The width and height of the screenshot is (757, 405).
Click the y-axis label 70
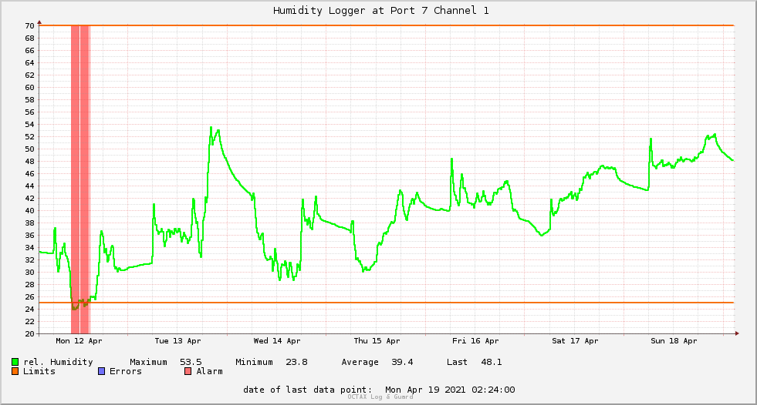[29, 25]
